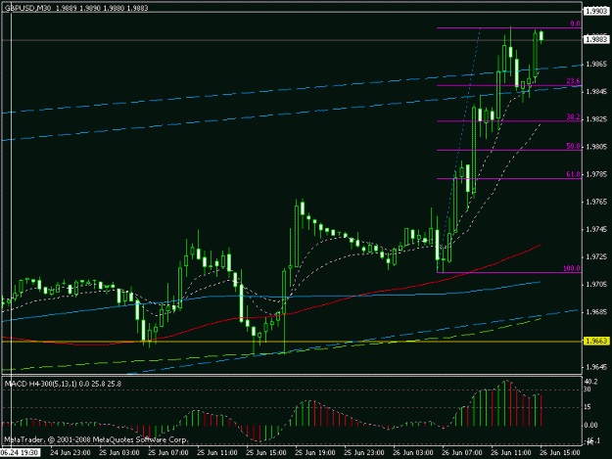Click the 1.9765 price scale value
The image size is (612, 459).
596,202
